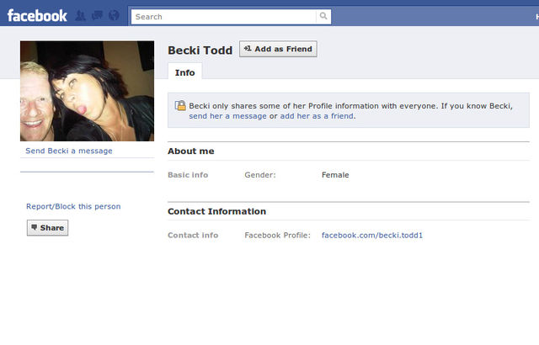
Task: Click the lock icon in privacy notice
Action: (179, 105)
